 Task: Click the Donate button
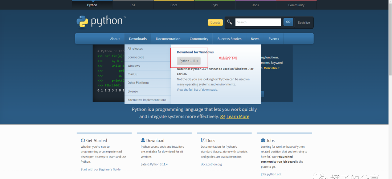pos(215,22)
